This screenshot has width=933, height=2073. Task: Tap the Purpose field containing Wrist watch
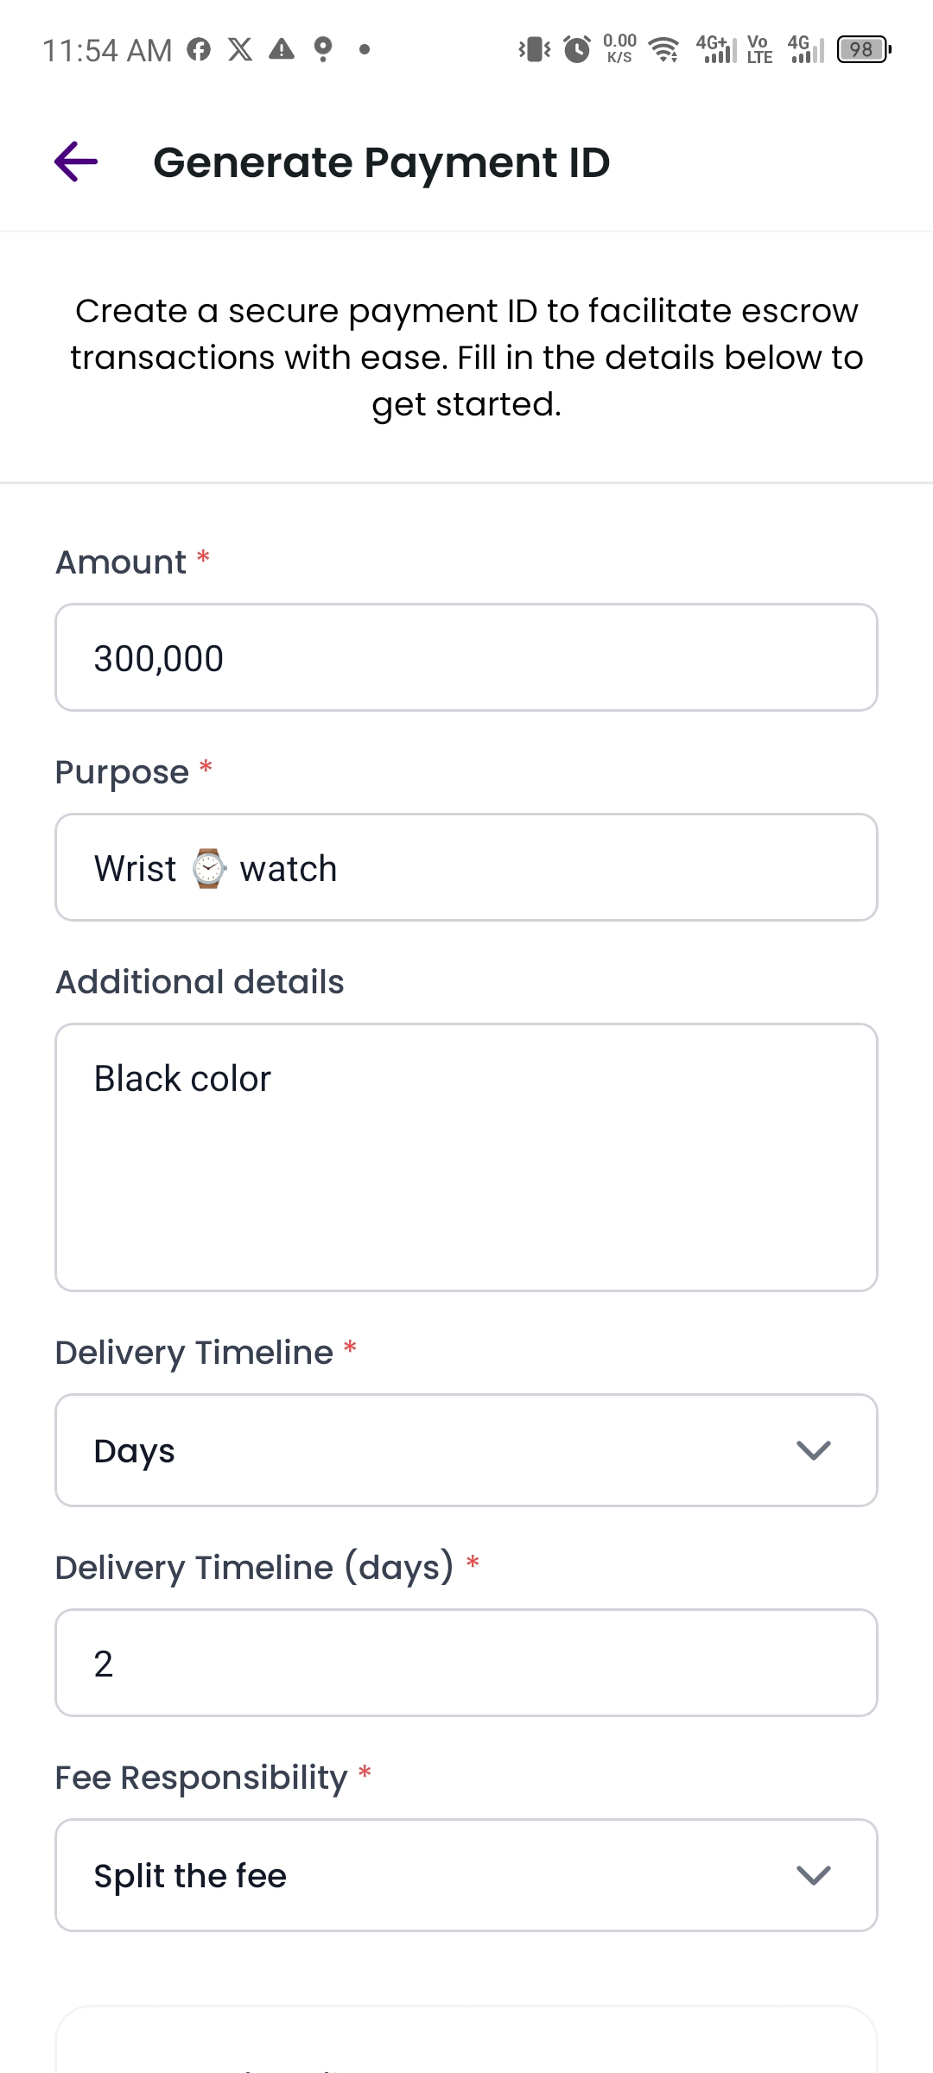[x=466, y=866]
